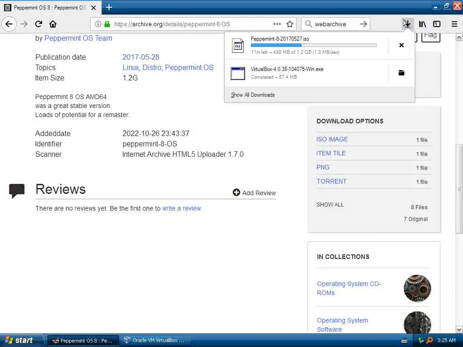Click the Add Review plus icon
Screen dimensions: 463x347
tap(236, 192)
